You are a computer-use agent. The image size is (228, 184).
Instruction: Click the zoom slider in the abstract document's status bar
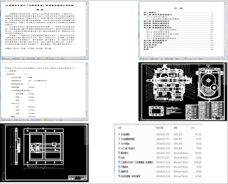(x=75, y=59)
